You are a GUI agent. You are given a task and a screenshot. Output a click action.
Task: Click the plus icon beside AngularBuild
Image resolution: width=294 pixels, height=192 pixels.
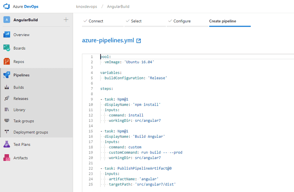pos(66,20)
